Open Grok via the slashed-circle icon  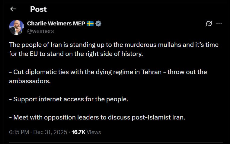(x=209, y=24)
